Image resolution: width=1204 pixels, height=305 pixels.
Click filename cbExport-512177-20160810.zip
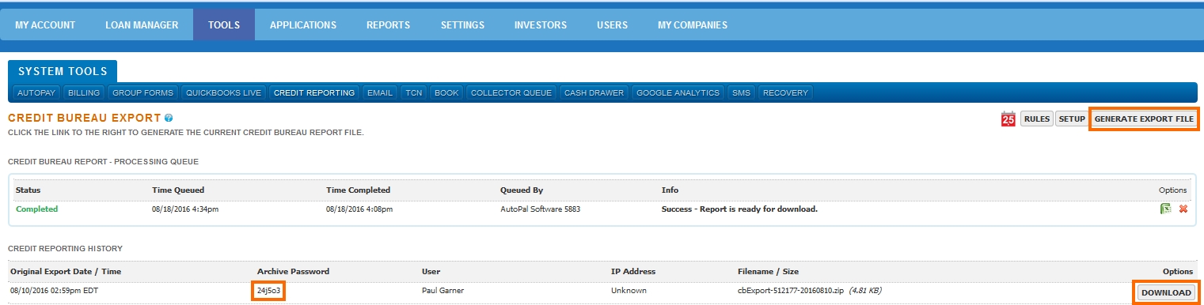(x=790, y=292)
